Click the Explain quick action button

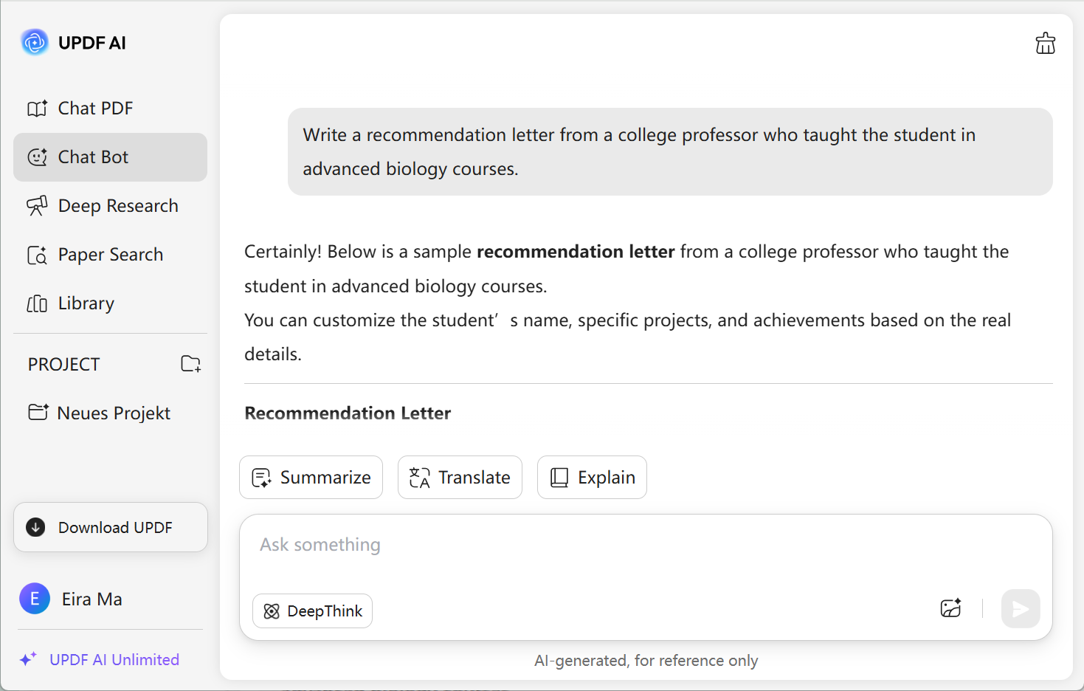point(592,478)
